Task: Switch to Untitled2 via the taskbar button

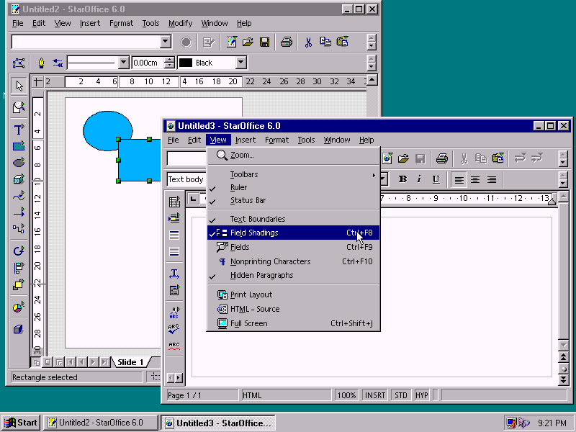Action: [x=101, y=423]
